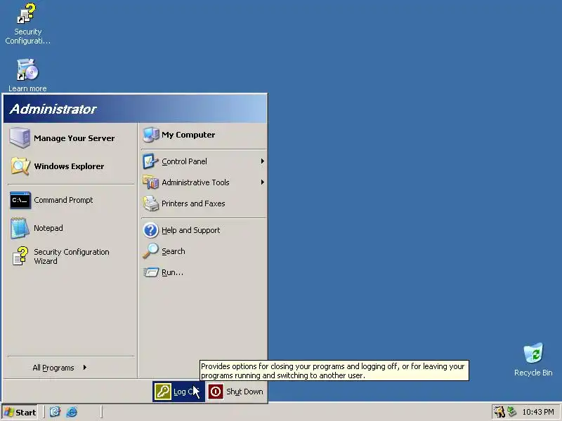562x421 pixels.
Task: Click the Administrative Tools icon
Action: tap(150, 182)
